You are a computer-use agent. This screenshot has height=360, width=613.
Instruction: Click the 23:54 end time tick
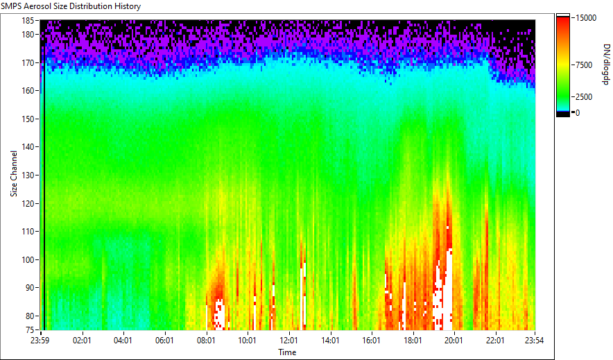tap(535, 341)
